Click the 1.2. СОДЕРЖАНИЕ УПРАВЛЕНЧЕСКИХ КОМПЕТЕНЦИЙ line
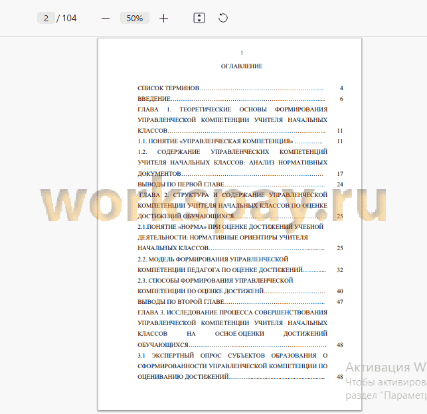Viewport: 427px width, 414px height. coord(232,152)
